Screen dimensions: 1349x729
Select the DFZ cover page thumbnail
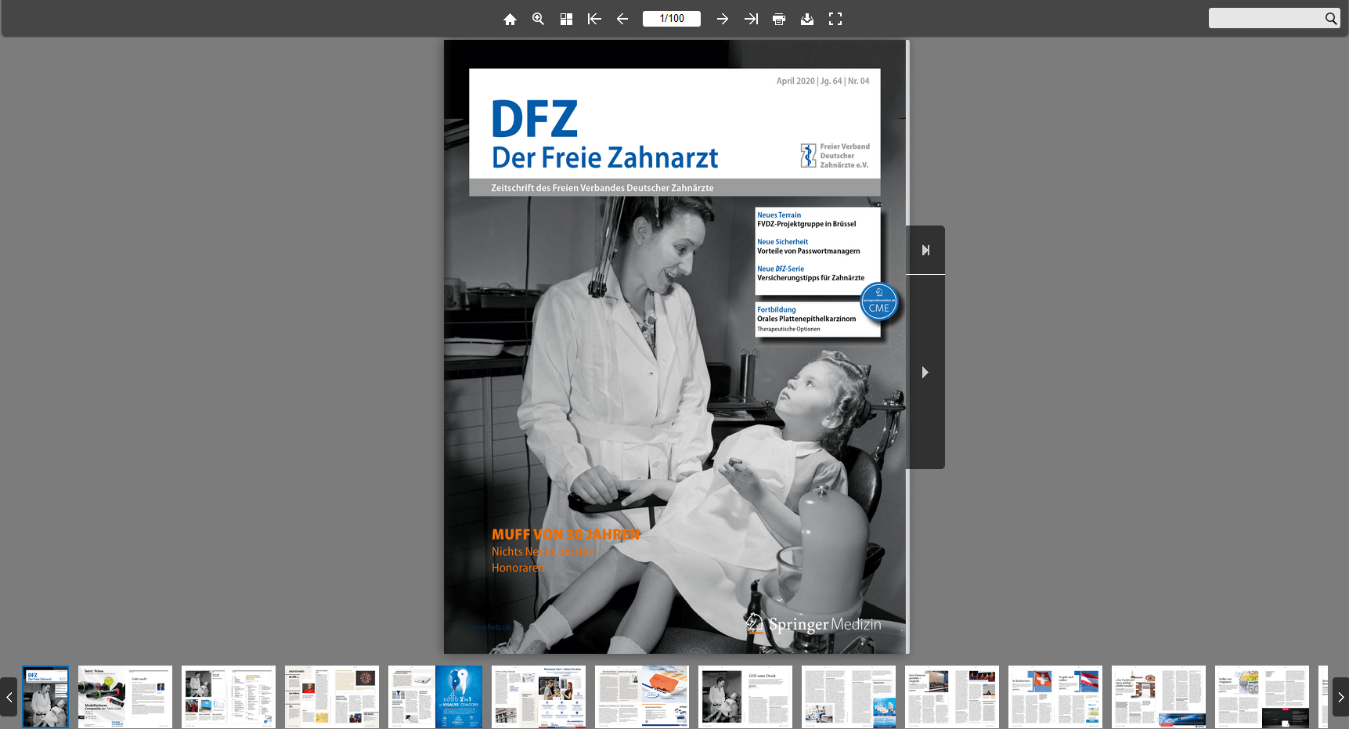point(45,697)
